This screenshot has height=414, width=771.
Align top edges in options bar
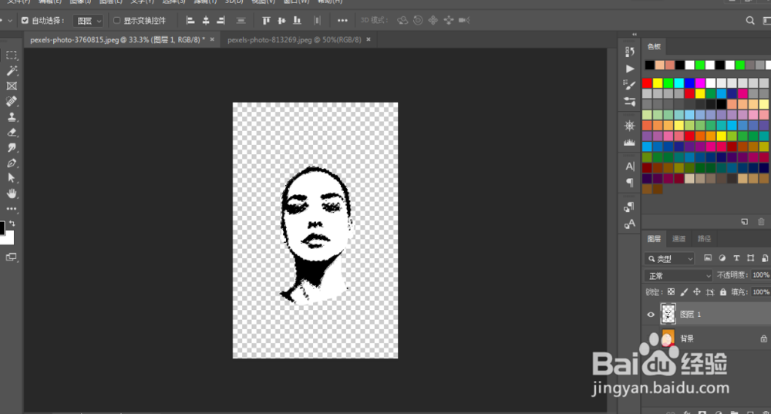pos(266,20)
